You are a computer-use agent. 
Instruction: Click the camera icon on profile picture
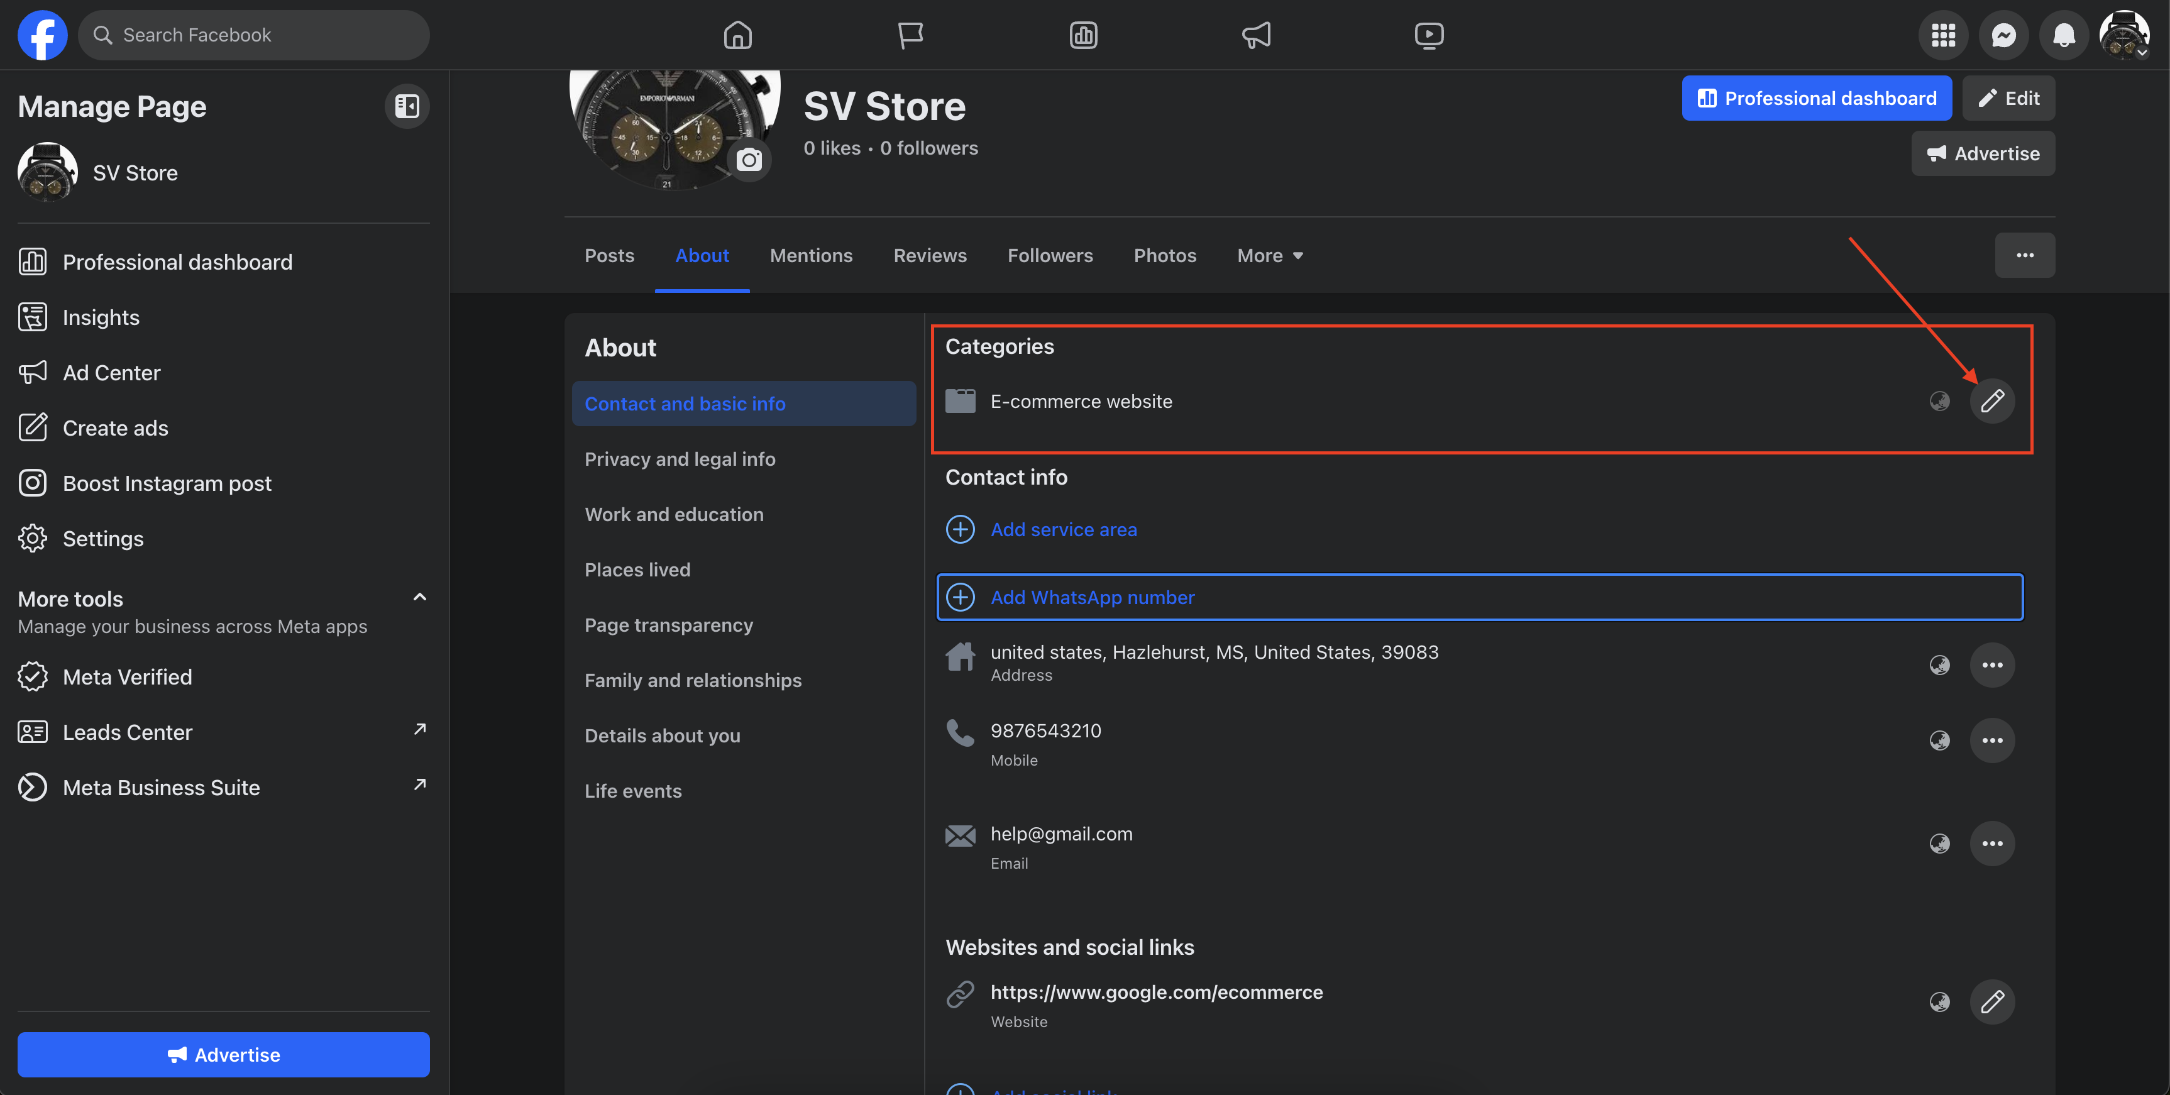pos(749,160)
